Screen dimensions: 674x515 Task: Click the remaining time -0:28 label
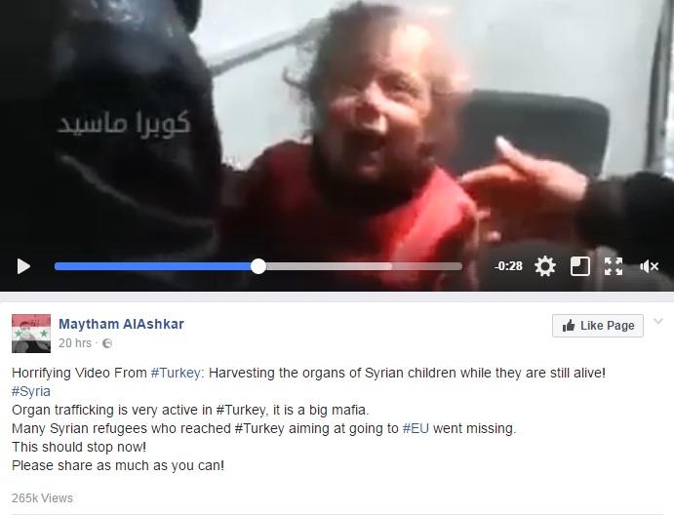tap(508, 266)
